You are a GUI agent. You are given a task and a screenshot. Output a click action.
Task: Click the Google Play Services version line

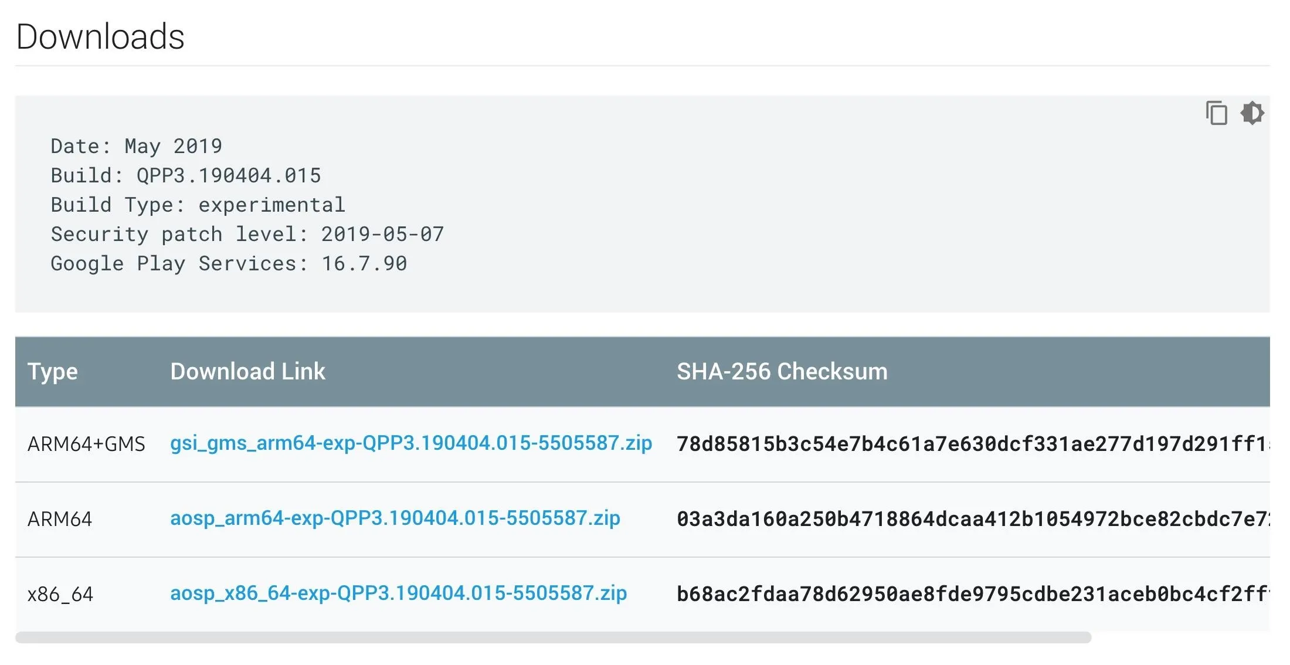coord(229,263)
